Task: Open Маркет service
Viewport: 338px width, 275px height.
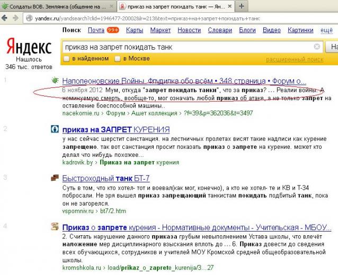Action: pyautogui.click(x=161, y=30)
